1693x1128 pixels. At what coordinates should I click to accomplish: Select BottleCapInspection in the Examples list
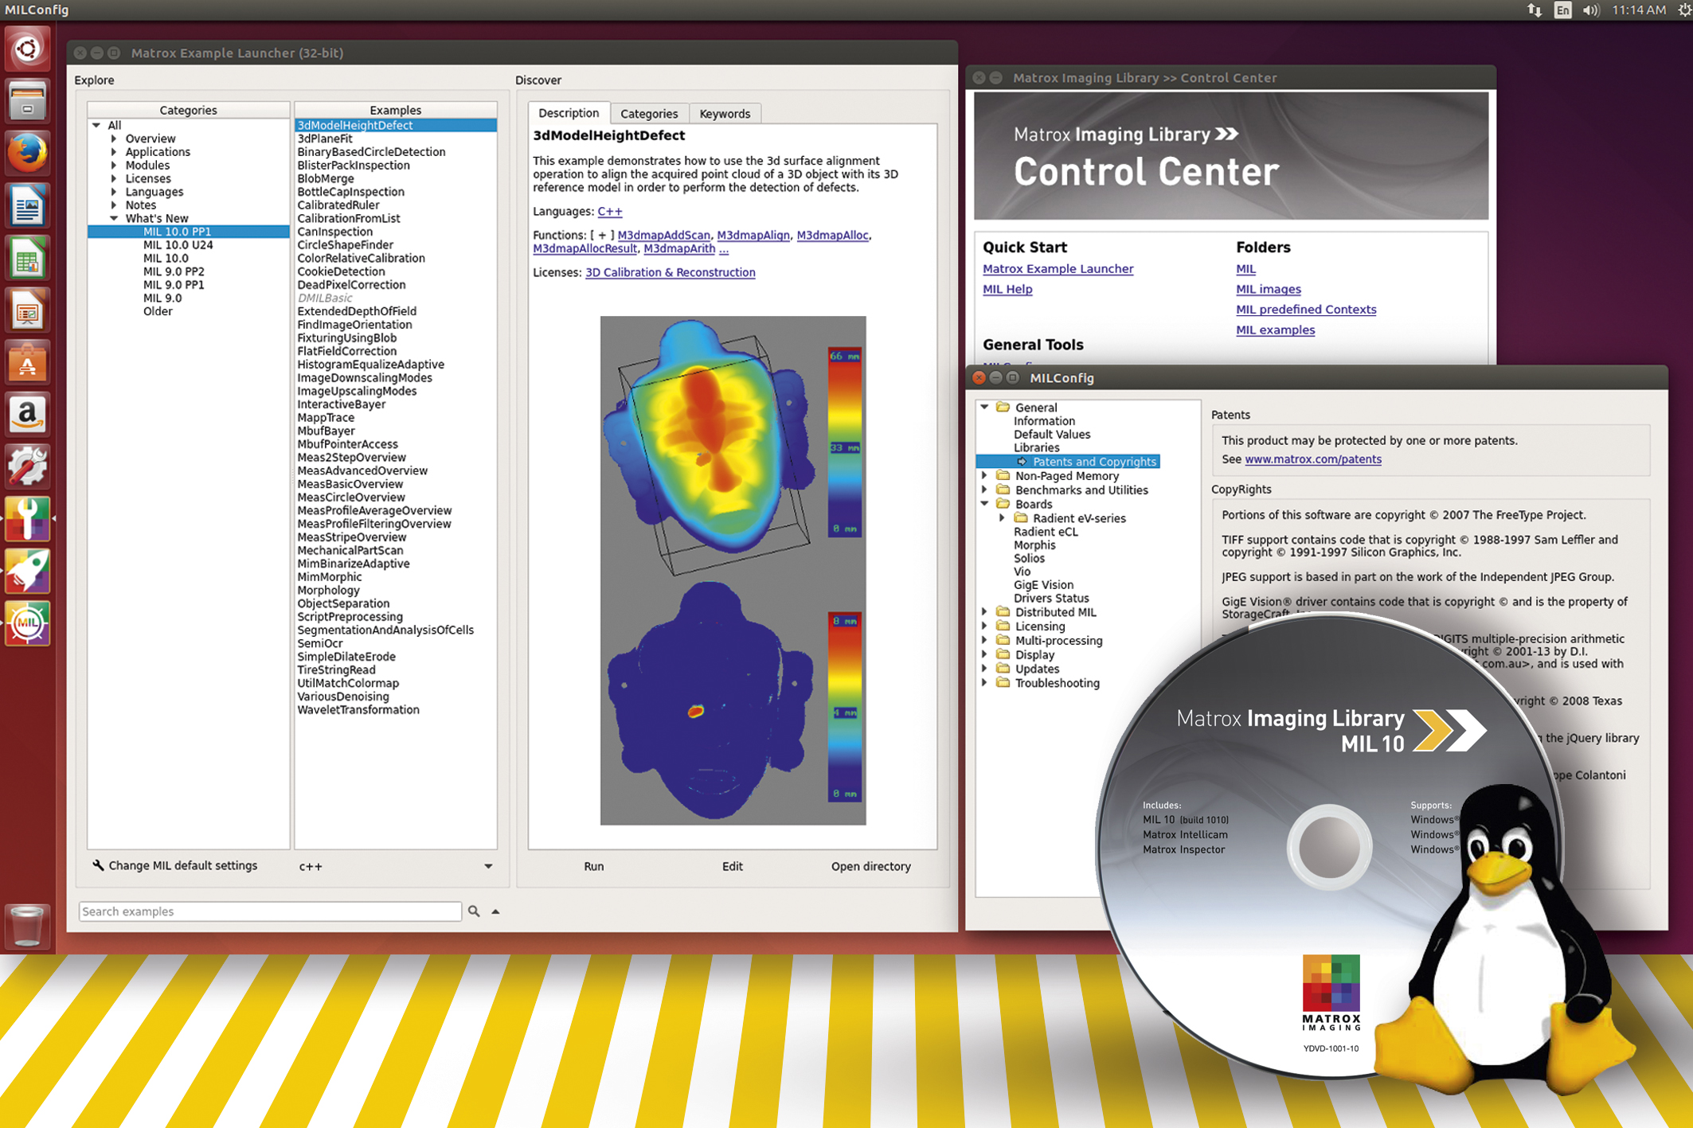(350, 192)
